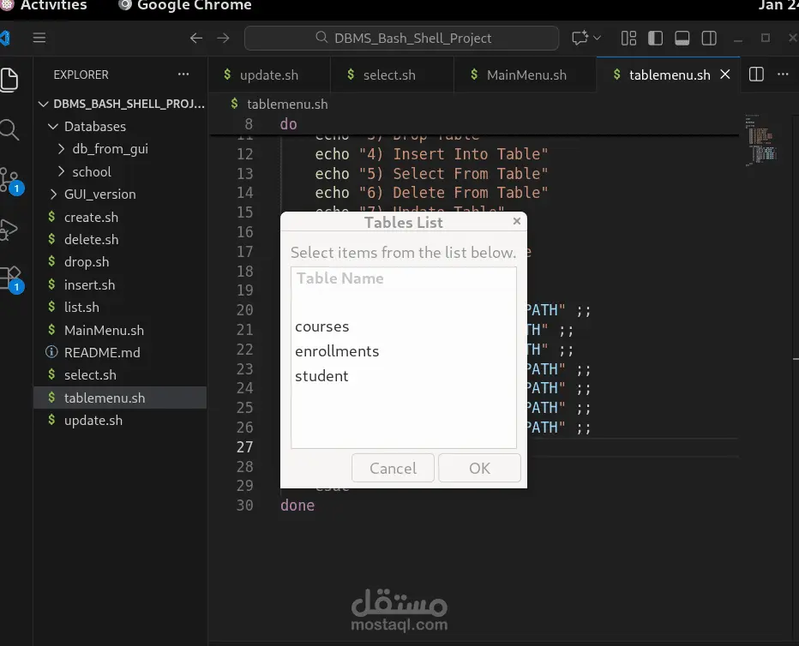Split the tablemenu.sh editor
The height and width of the screenshot is (646, 799).
[x=755, y=75]
